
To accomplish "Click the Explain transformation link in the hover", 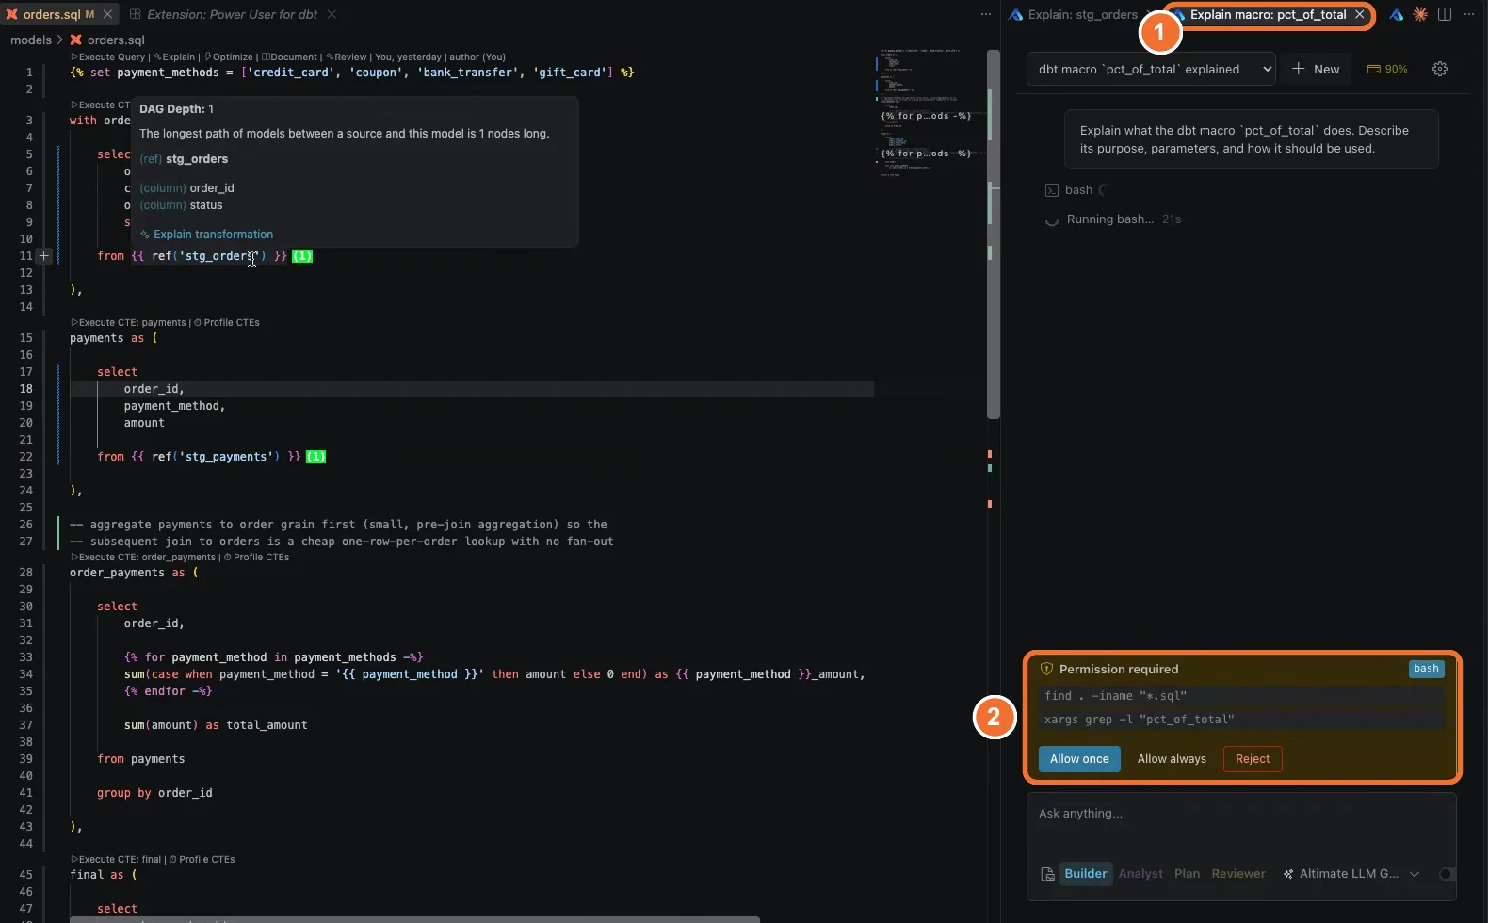I will [213, 235].
